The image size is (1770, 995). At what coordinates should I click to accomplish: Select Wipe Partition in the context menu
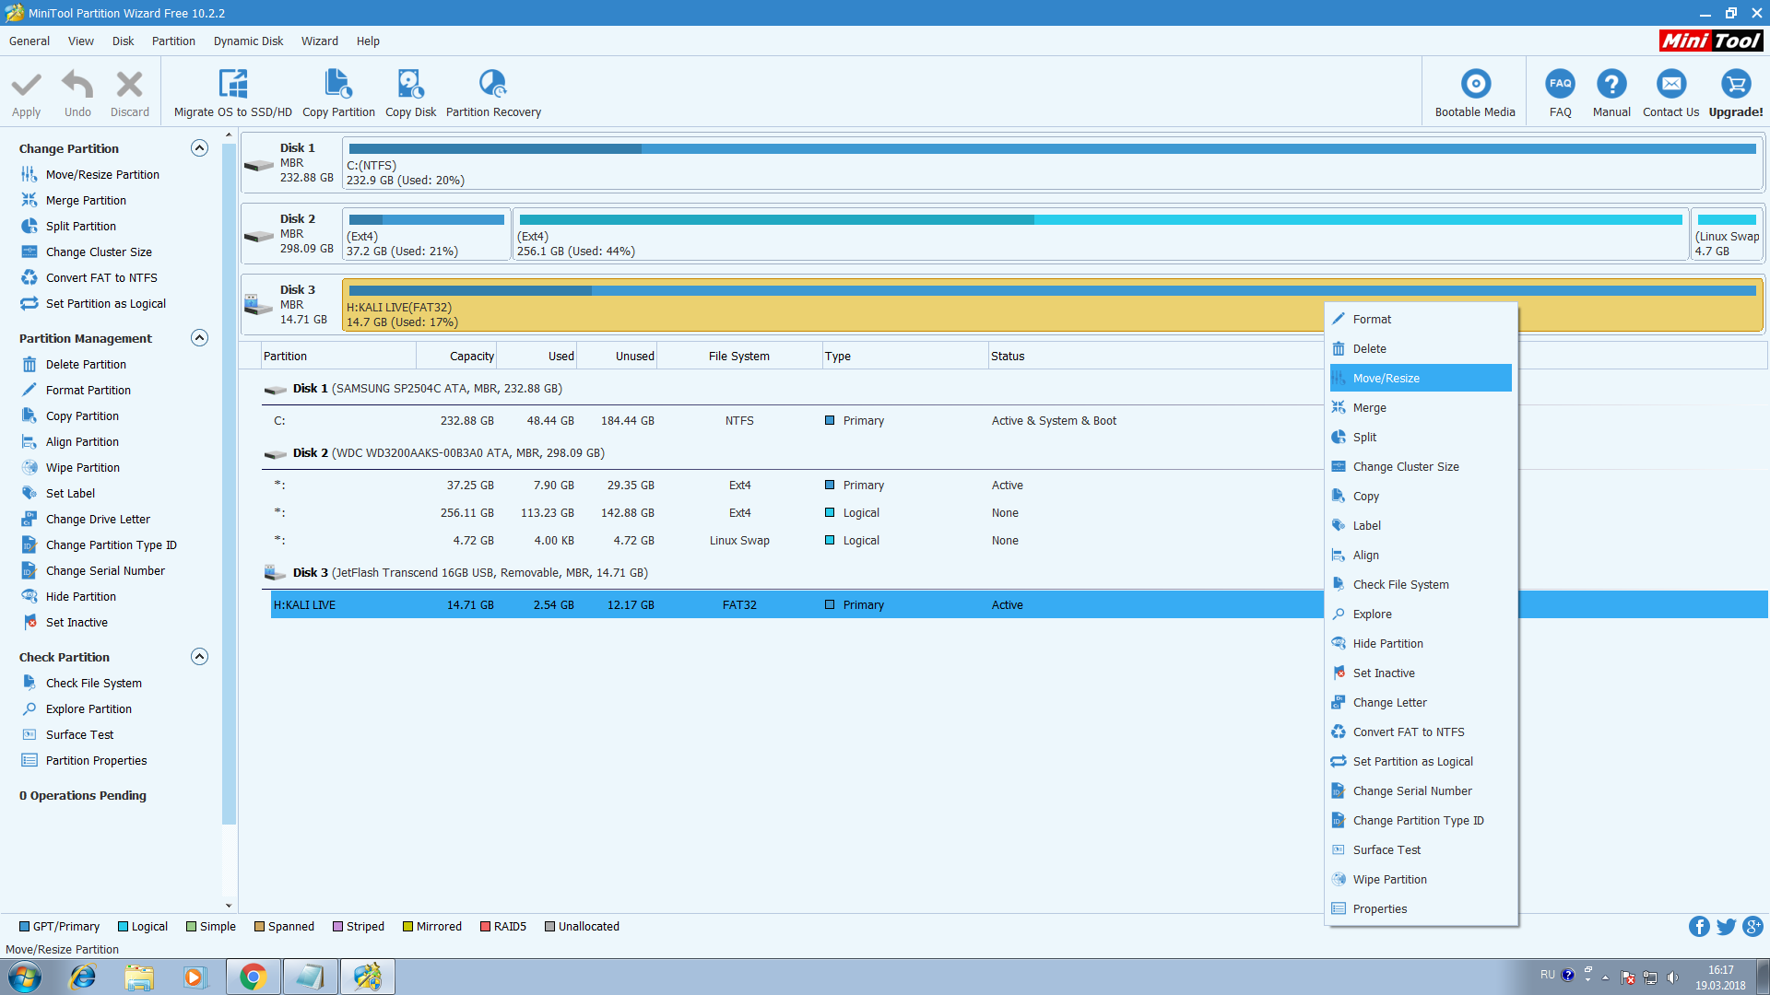click(1389, 880)
